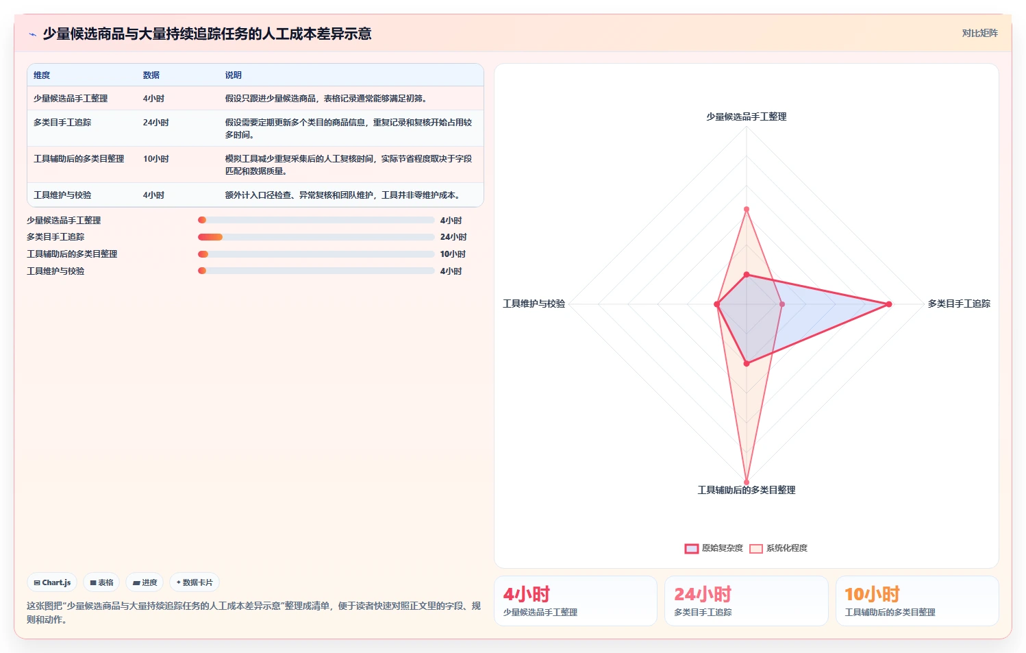Viewport: 1026px width, 653px height.
Task: Click the 24小时 value beside the progress bar
Action: pos(453,237)
